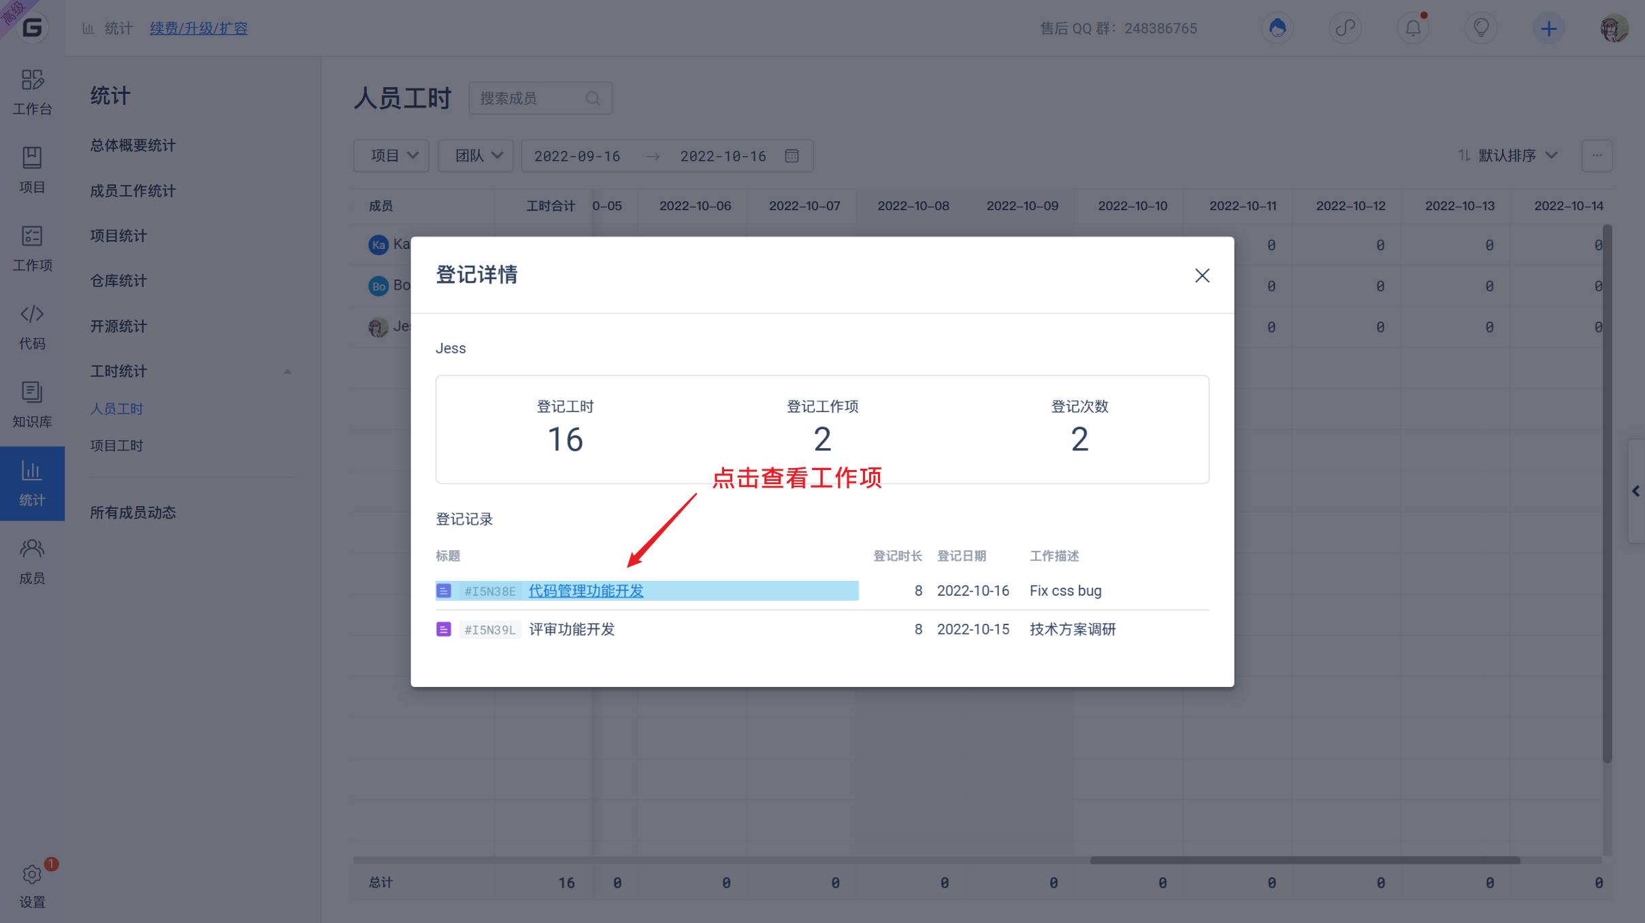
Task: Click the notification bell icon
Action: [1413, 29]
